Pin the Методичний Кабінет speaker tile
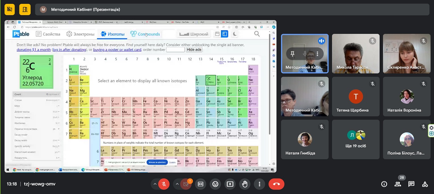 pos(293,54)
